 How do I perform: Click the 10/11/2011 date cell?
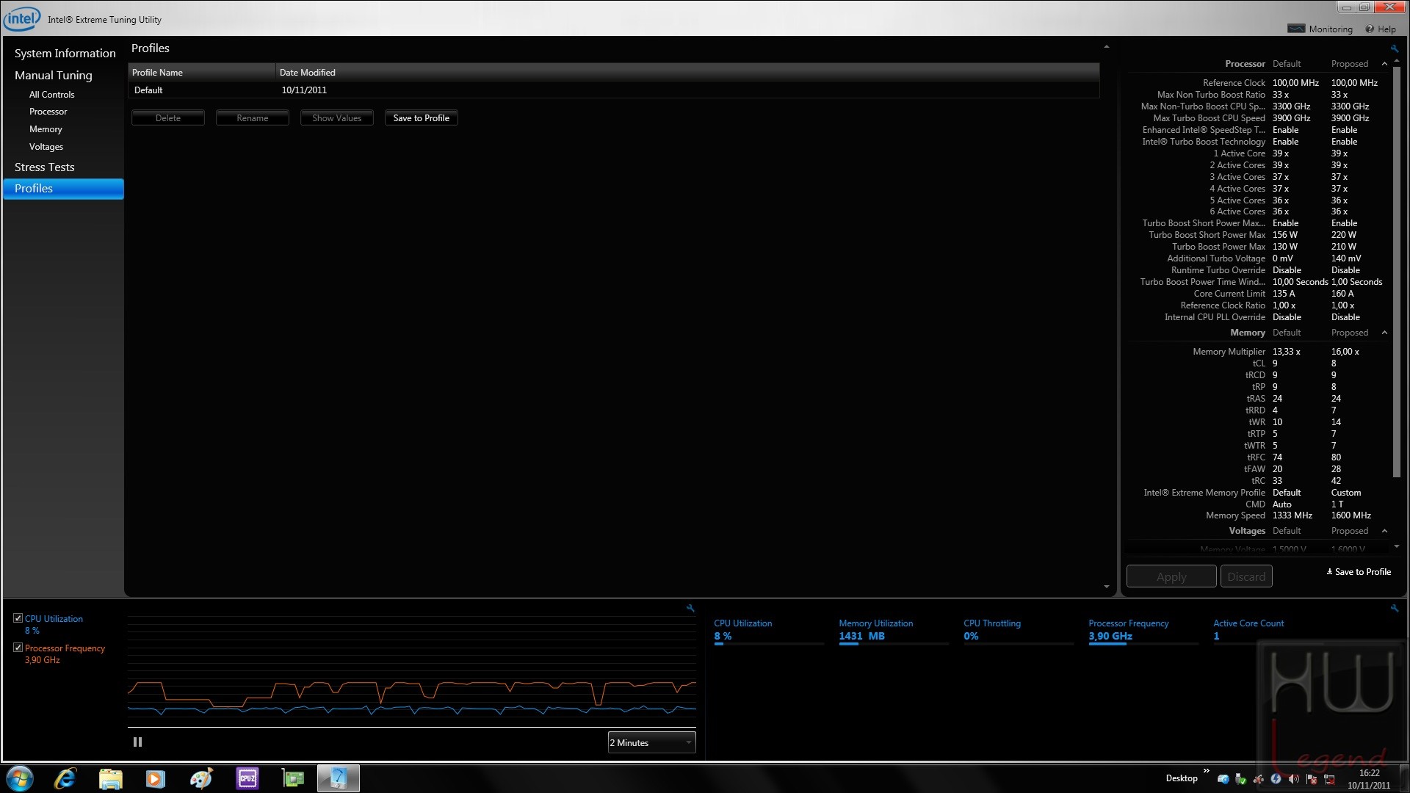coord(304,90)
